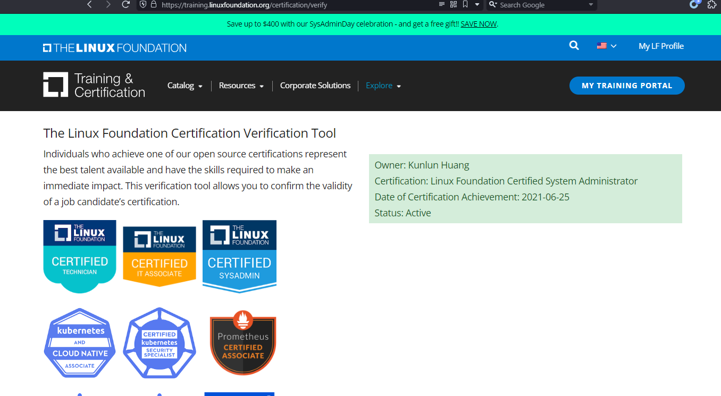Click the search magnifier in browser search box

coord(493,5)
